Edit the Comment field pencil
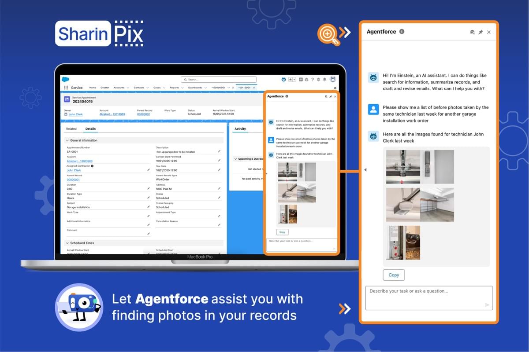 click(x=149, y=234)
